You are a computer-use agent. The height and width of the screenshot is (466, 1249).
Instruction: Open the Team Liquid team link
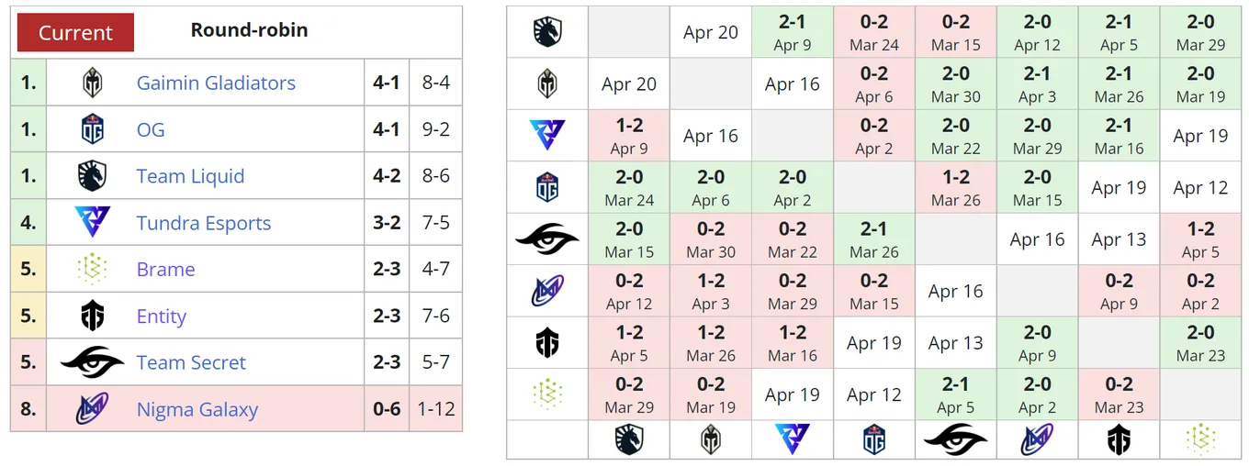[x=190, y=176]
